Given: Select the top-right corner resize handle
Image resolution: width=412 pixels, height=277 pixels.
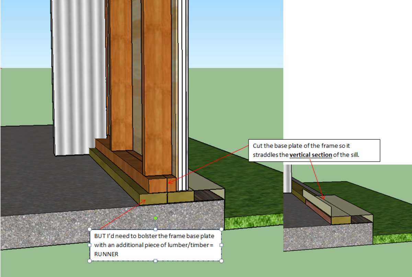Looking at the screenshot, I should pyautogui.click(x=221, y=229).
